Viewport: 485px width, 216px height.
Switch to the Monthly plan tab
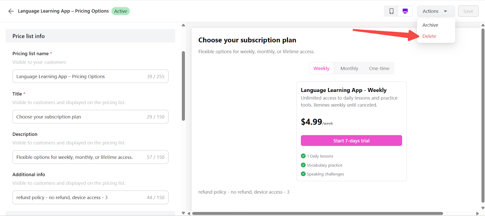coord(349,68)
